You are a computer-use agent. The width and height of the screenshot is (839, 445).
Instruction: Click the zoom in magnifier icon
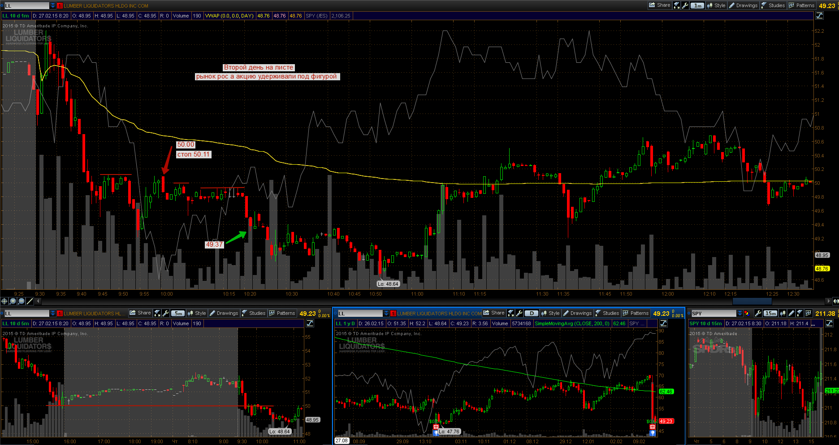[x=13, y=301]
